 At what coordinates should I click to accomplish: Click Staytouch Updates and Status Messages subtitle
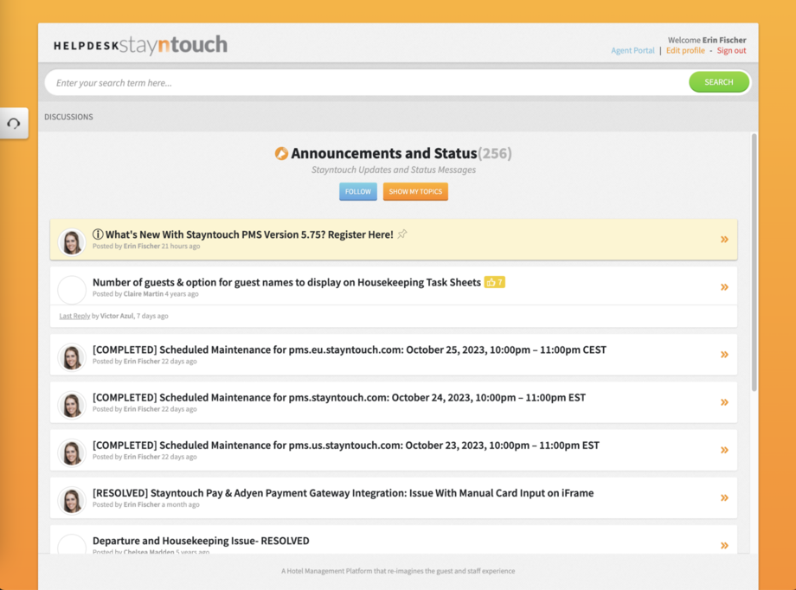[394, 170]
